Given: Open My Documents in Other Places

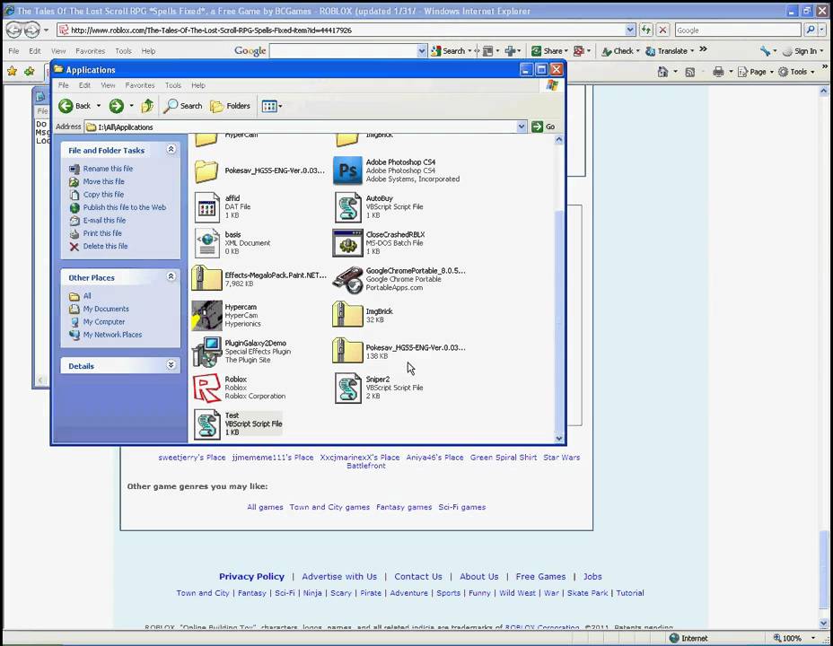Looking at the screenshot, I should tap(106, 309).
